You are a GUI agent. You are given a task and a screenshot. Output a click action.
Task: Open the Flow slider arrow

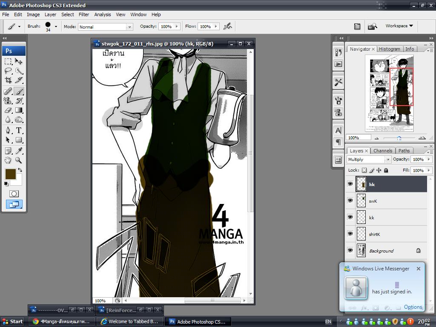216,26
